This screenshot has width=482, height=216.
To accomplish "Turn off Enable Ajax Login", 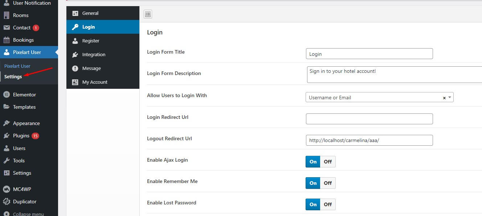I will [328, 162].
